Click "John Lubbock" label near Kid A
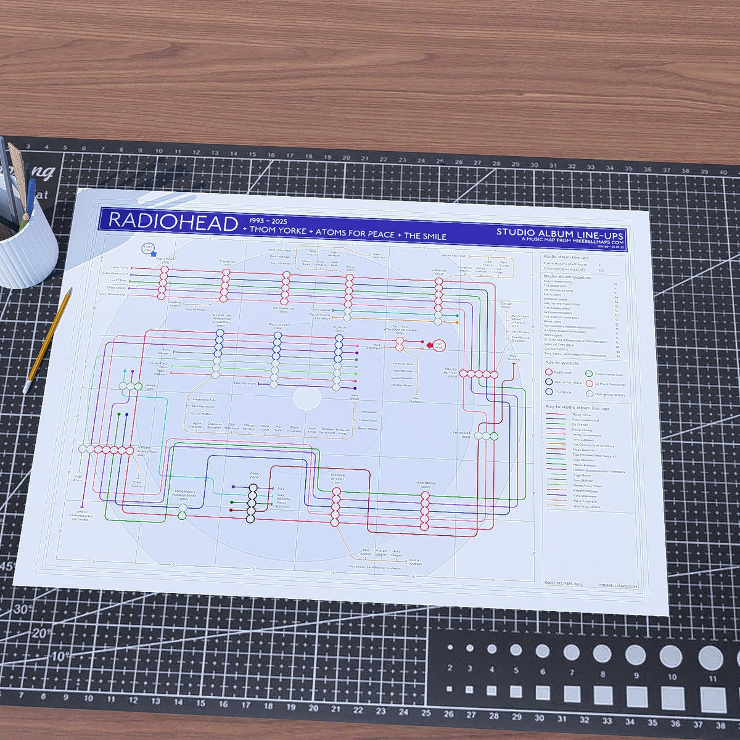The image size is (740, 740). (321, 310)
